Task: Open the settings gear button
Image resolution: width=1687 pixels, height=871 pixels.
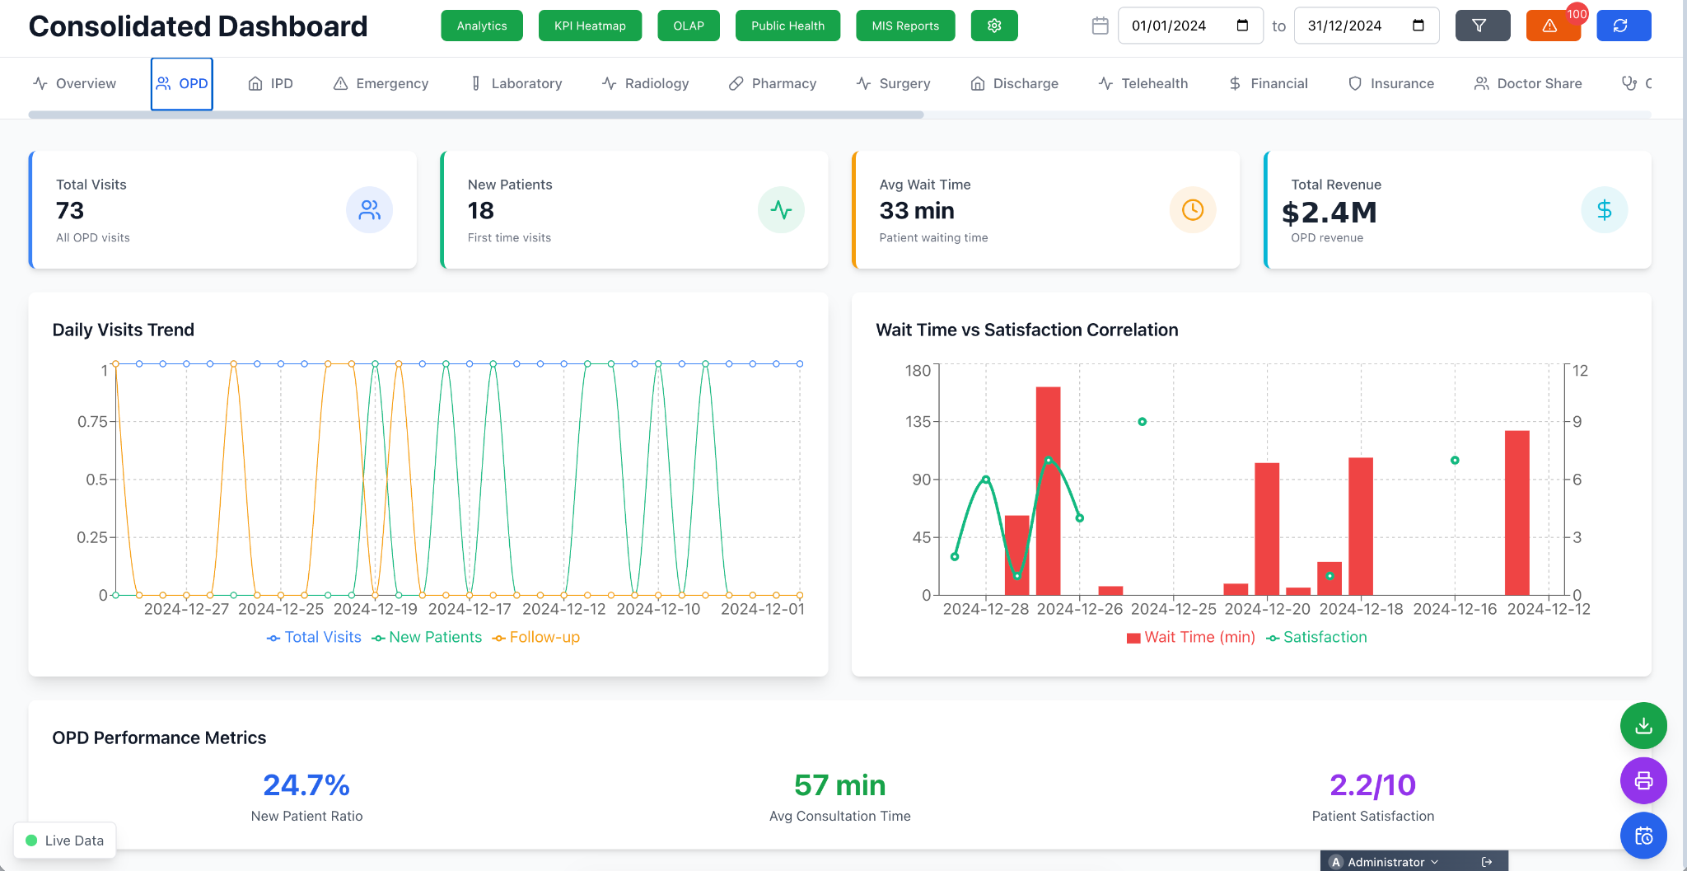Action: click(x=994, y=26)
